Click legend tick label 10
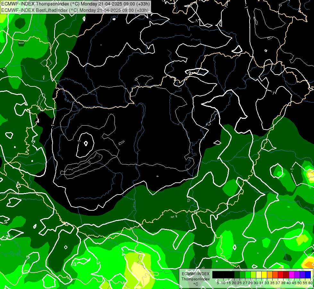 (x=223, y=283)
